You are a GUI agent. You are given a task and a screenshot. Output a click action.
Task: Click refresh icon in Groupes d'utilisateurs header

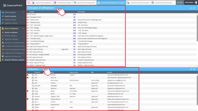click(x=194, y=8)
